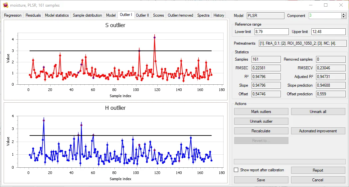Switch to Sample distribution tab
The image size is (349, 187).
pos(87,15)
